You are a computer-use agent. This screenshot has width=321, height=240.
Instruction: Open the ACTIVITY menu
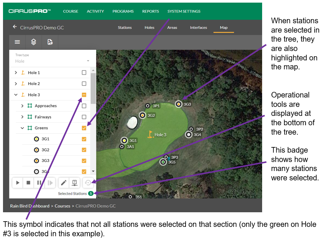95,11
